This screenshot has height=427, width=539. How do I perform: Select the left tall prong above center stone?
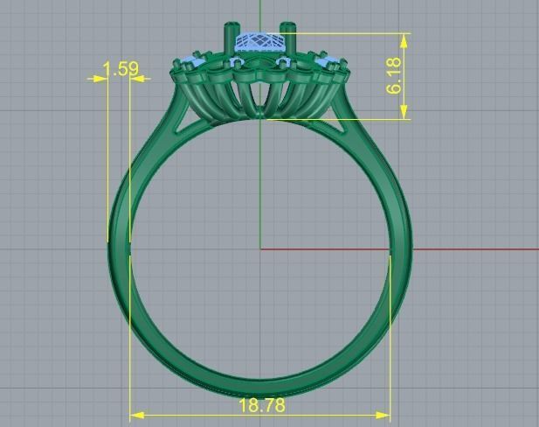click(231, 37)
